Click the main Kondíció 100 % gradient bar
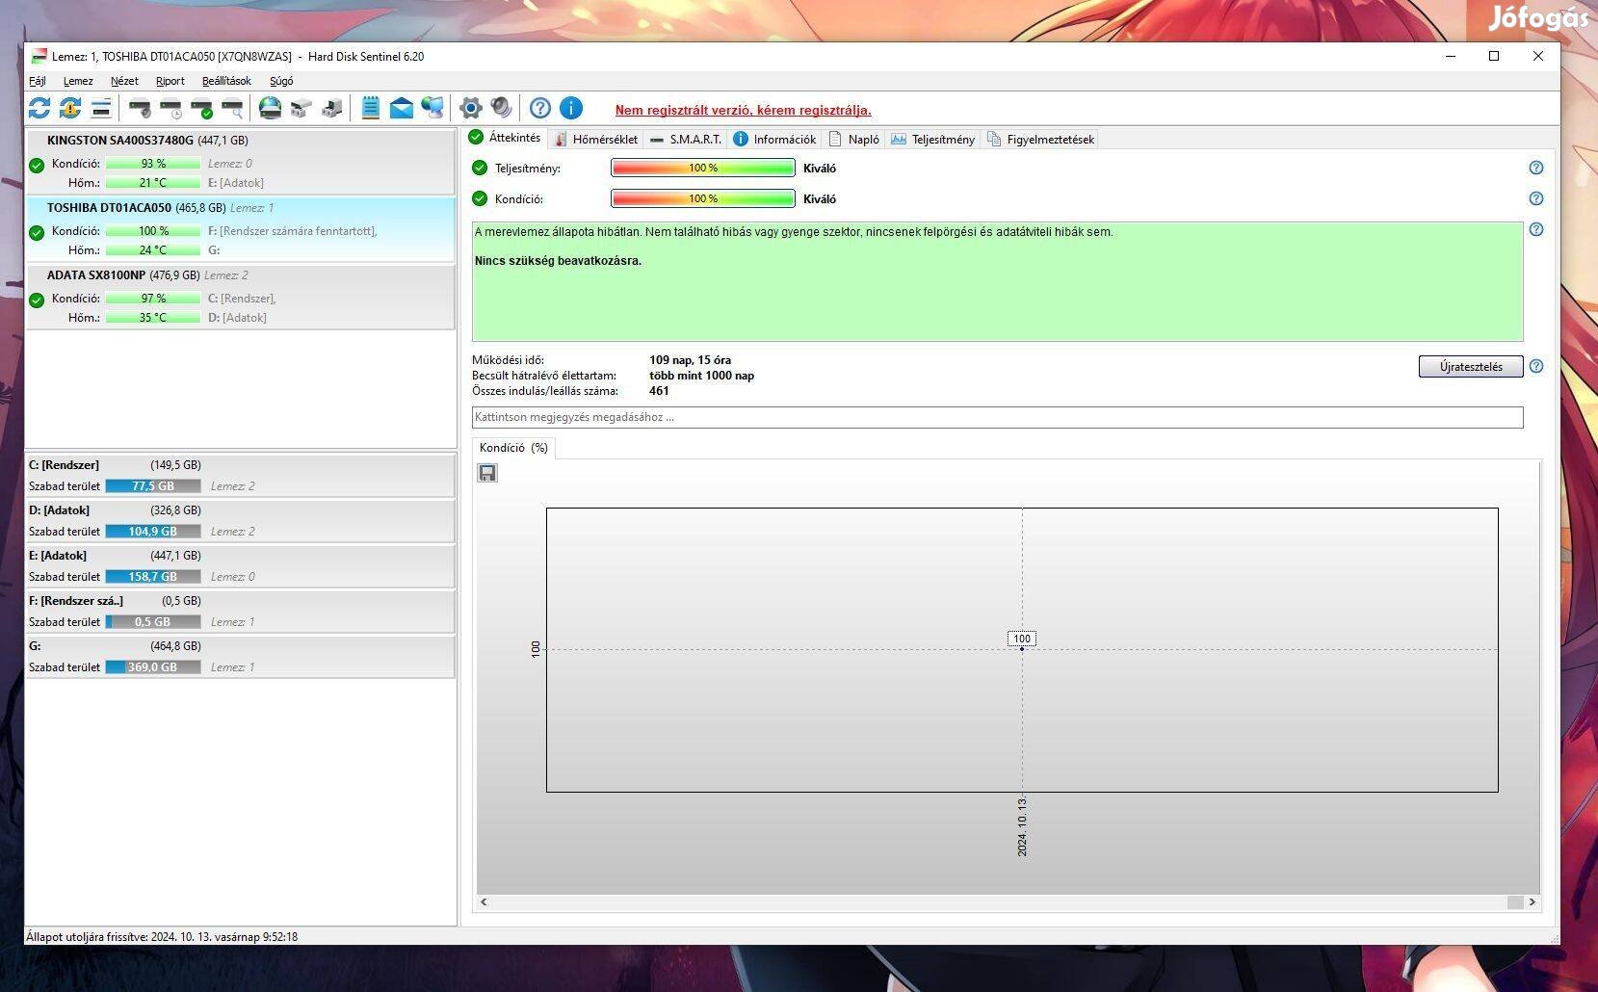Image resolution: width=1598 pixels, height=992 pixels. pyautogui.click(x=703, y=198)
